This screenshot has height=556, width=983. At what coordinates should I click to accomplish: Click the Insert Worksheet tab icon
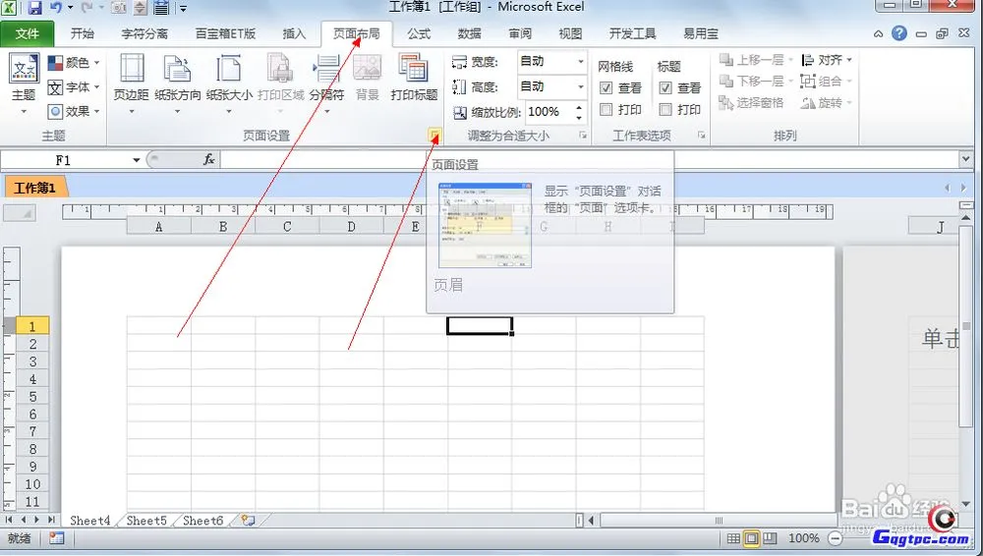(x=249, y=521)
